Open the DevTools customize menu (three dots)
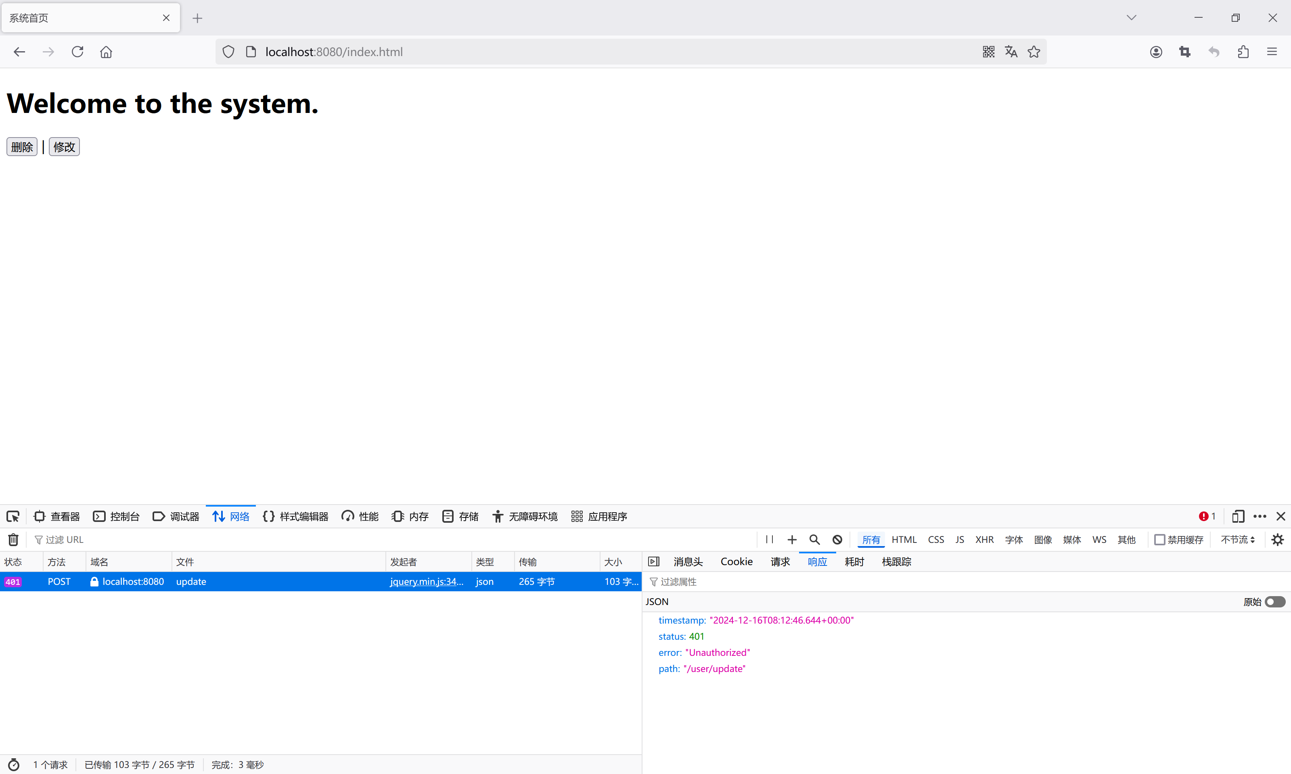The height and width of the screenshot is (774, 1291). pyautogui.click(x=1260, y=516)
